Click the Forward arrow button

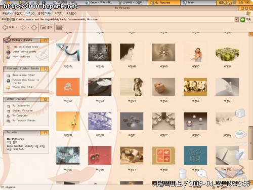(x=23, y=27)
